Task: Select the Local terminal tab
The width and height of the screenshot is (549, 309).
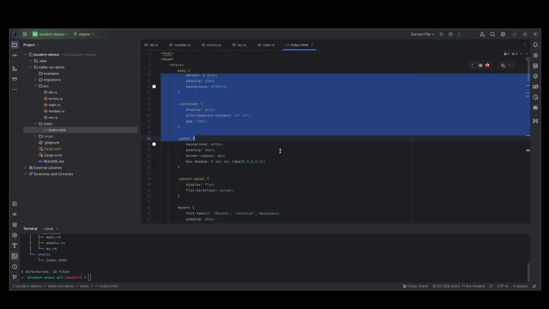Action: 48,229
